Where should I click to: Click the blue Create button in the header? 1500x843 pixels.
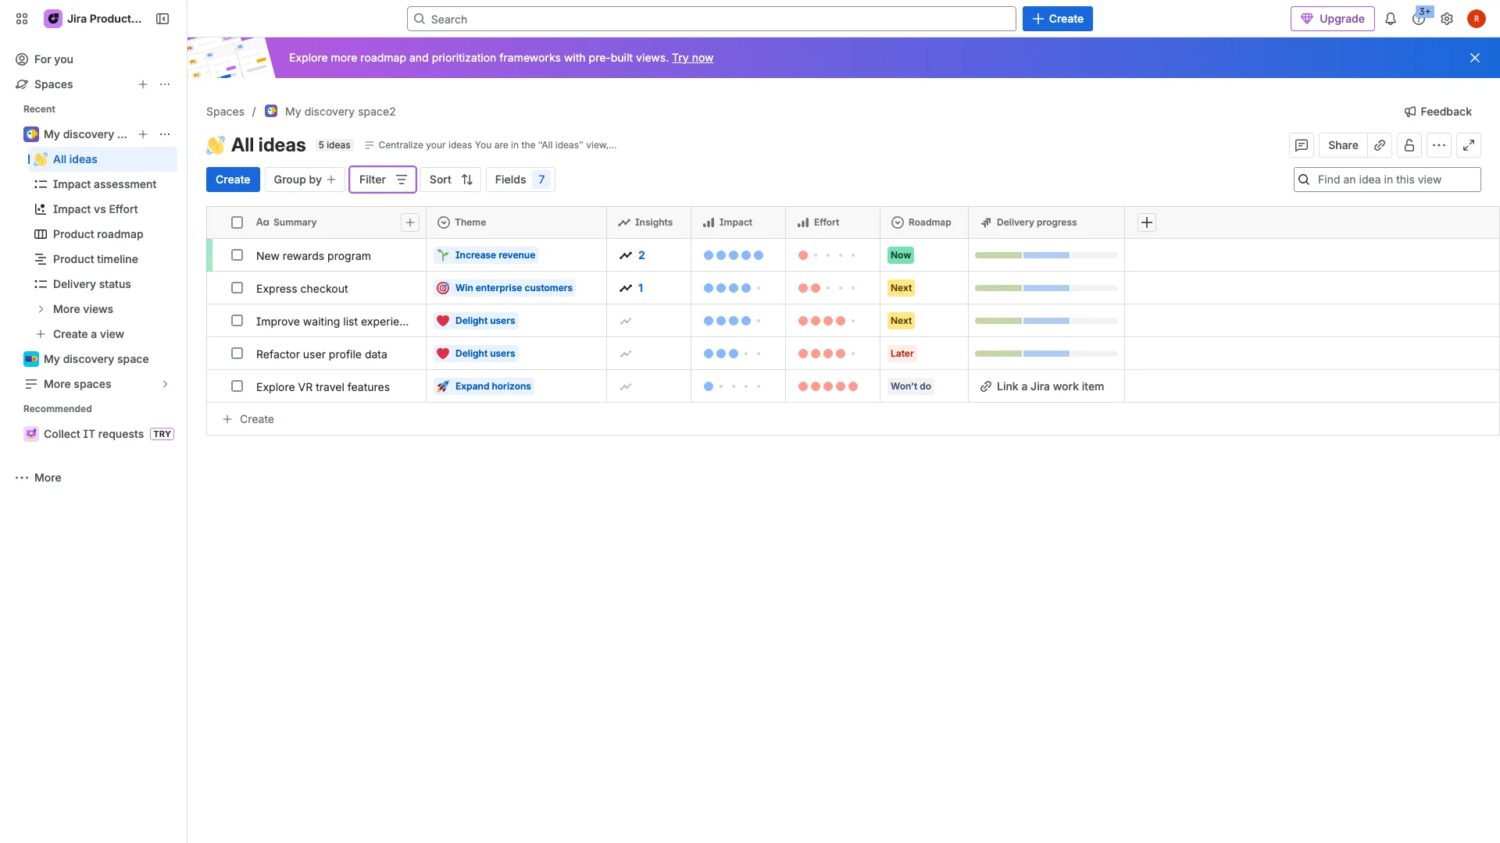pos(1057,19)
